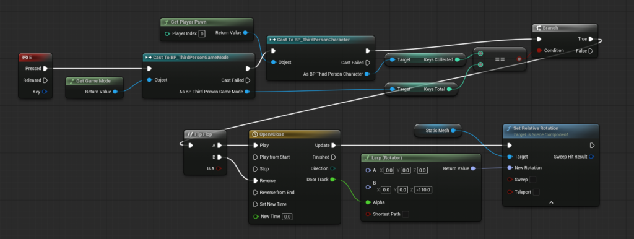Screen dimensions: 634x239
Task: Click the equals node boolean output pin
Action: [x=519, y=59]
